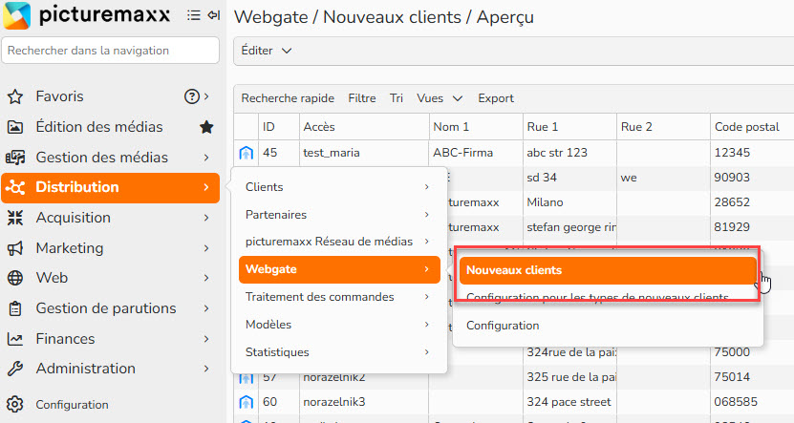Screen dimensions: 794x423
Task: Select the norazelnik3 cell
Action: coord(364,402)
